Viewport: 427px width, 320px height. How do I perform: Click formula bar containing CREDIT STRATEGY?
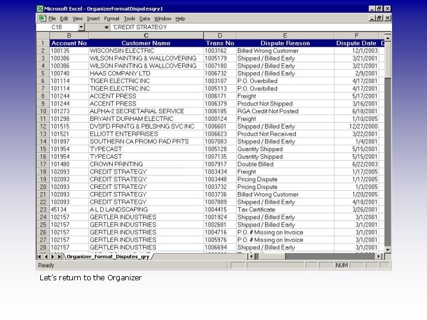point(250,27)
